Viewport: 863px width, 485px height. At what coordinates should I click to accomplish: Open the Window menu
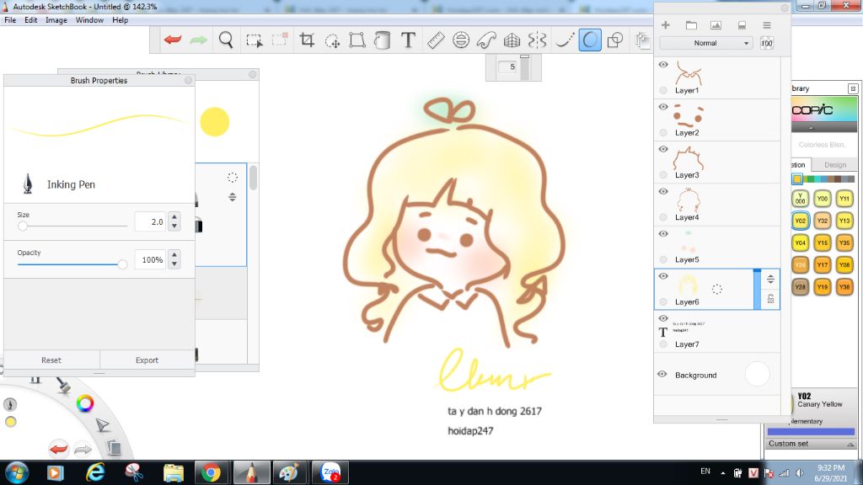[89, 20]
